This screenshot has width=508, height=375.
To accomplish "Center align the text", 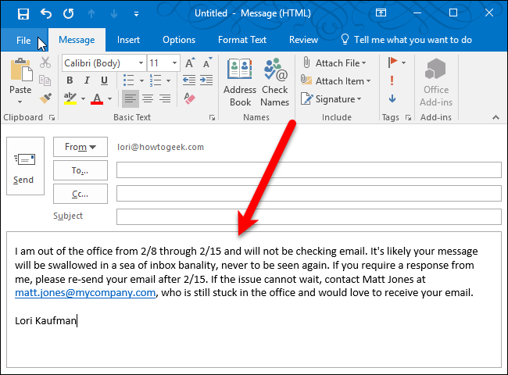I will pos(148,98).
